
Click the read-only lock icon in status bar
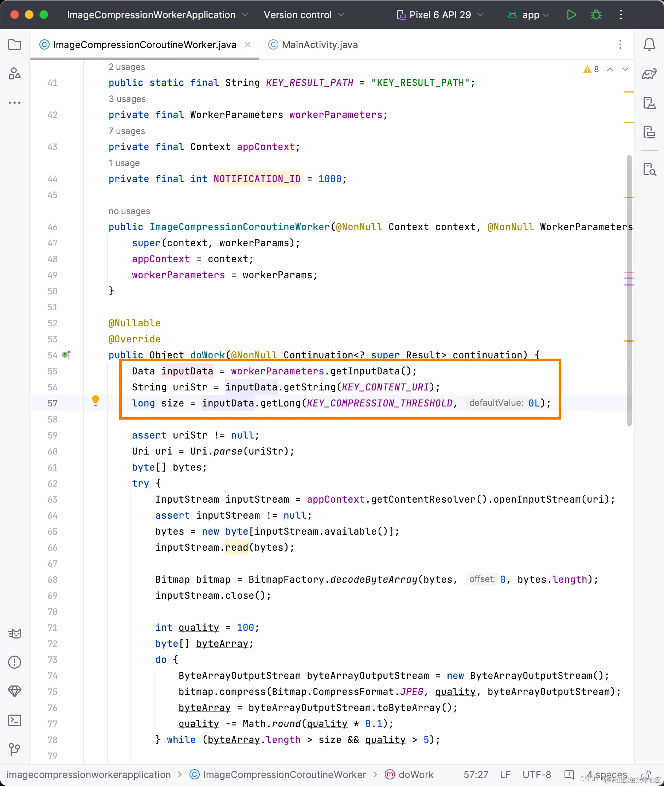646,774
